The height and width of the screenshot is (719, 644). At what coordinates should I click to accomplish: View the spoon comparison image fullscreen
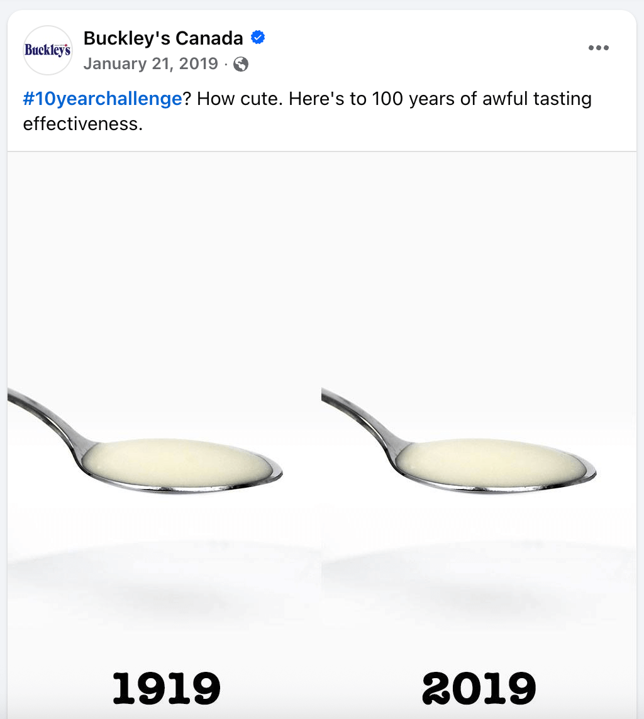click(x=322, y=434)
